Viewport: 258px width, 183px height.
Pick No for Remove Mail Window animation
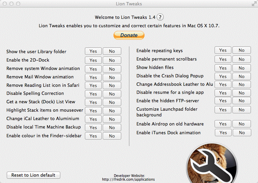point(112,77)
